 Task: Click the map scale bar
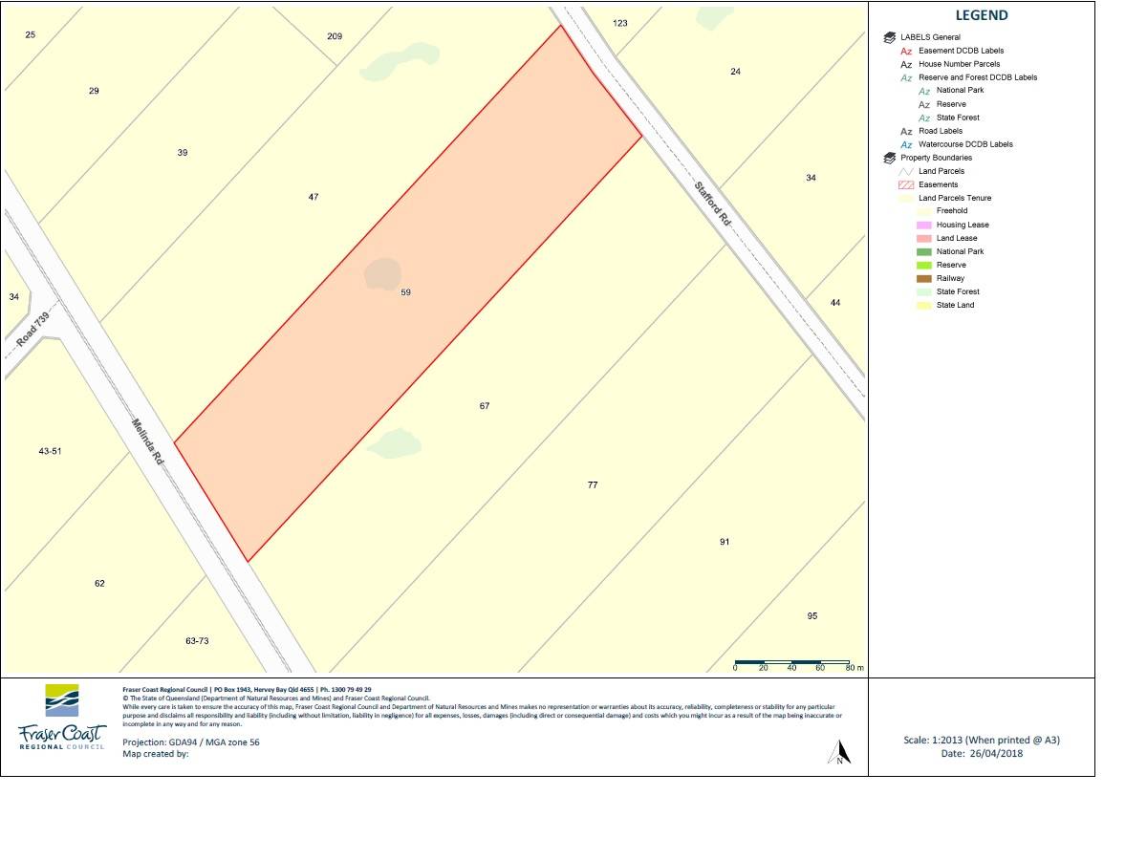coord(791,662)
